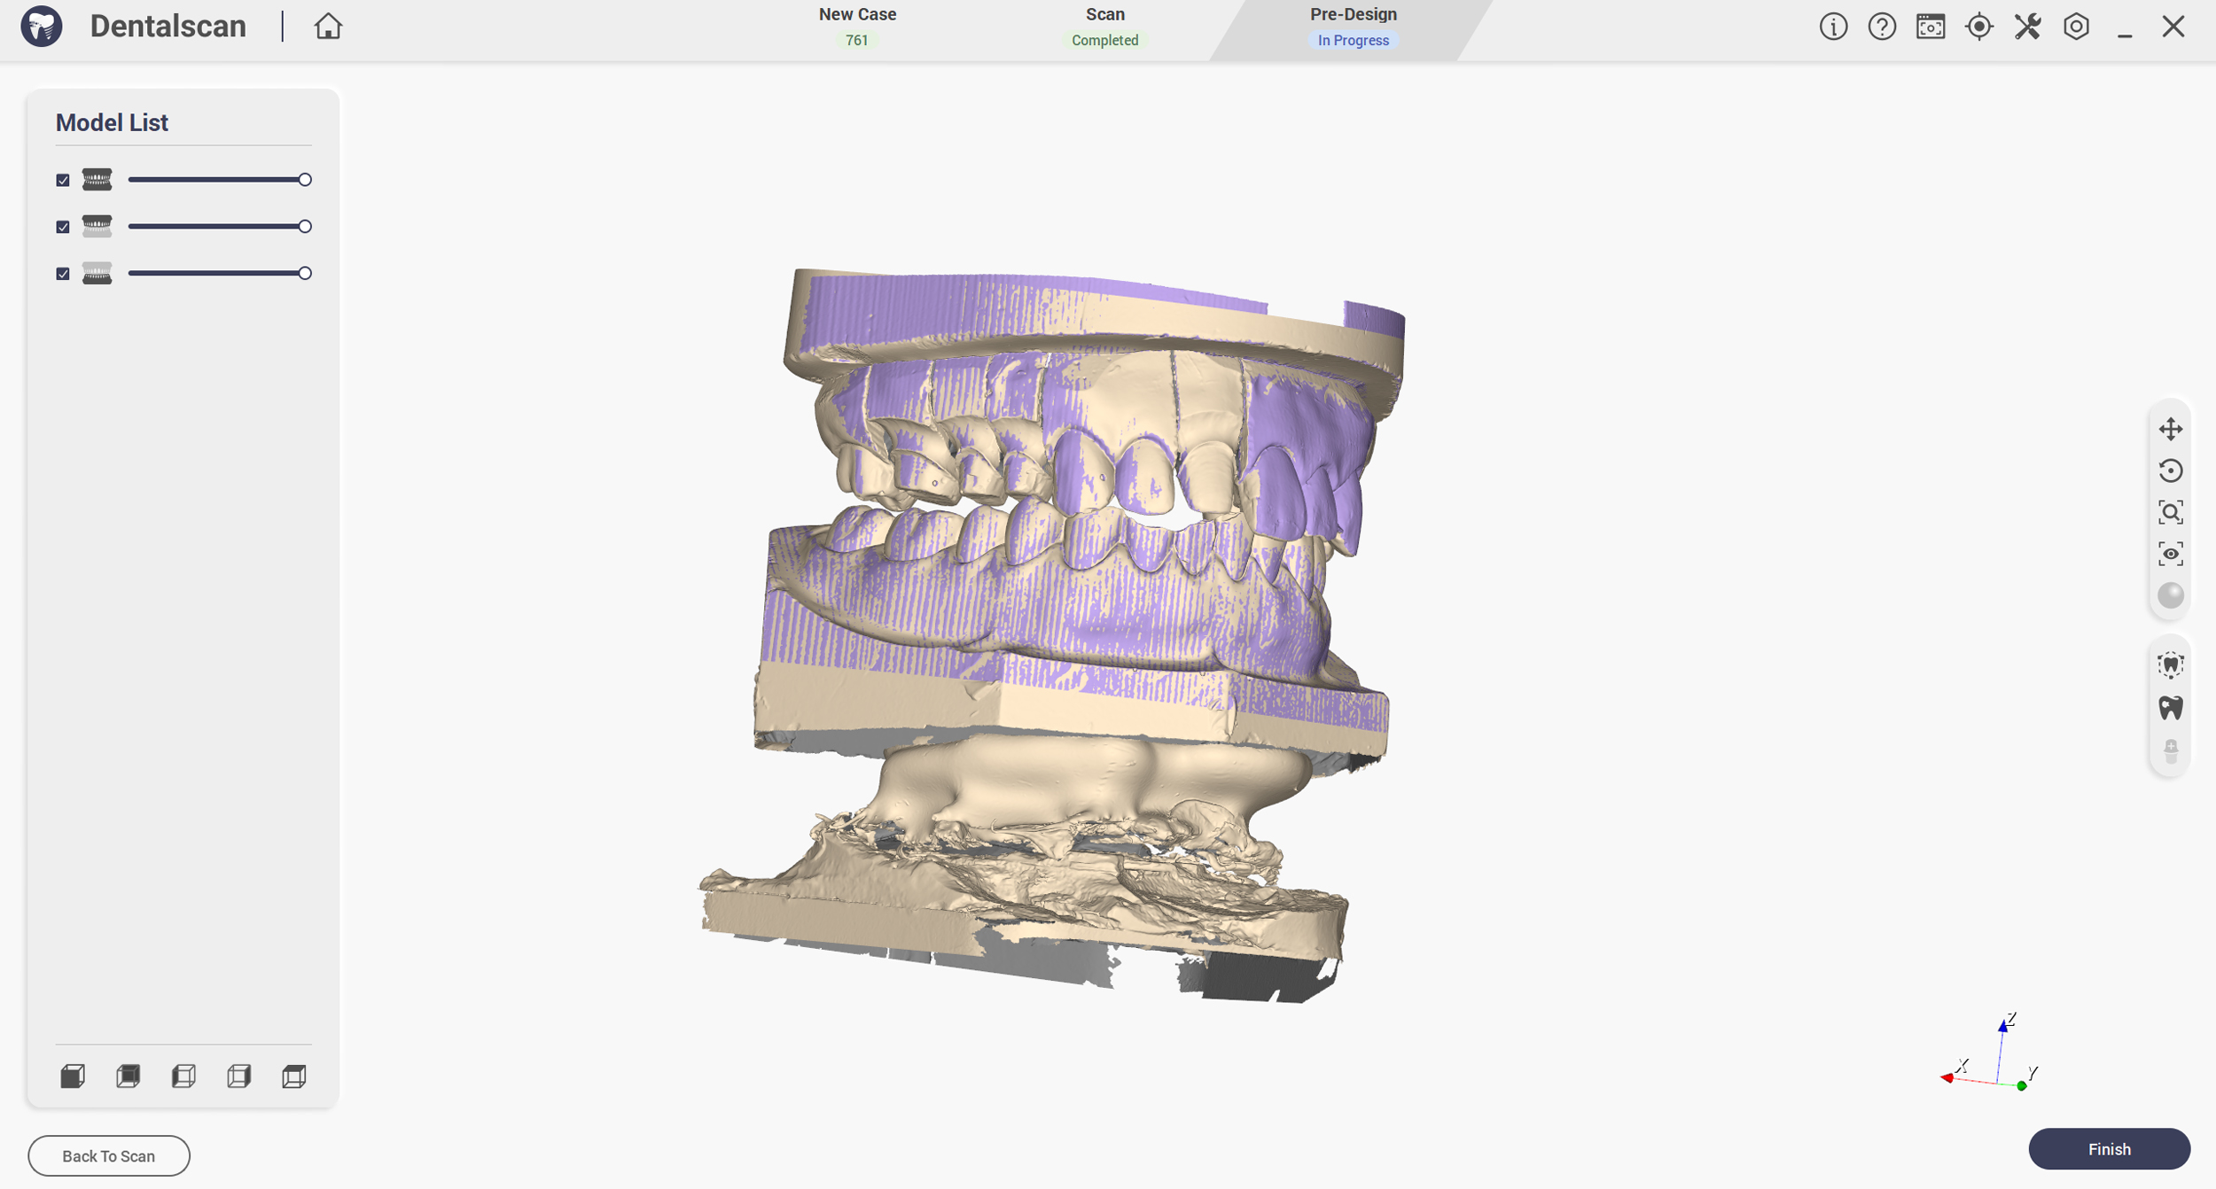
Task: Uncheck the lower-jaw model checkbox
Action: pos(63,274)
